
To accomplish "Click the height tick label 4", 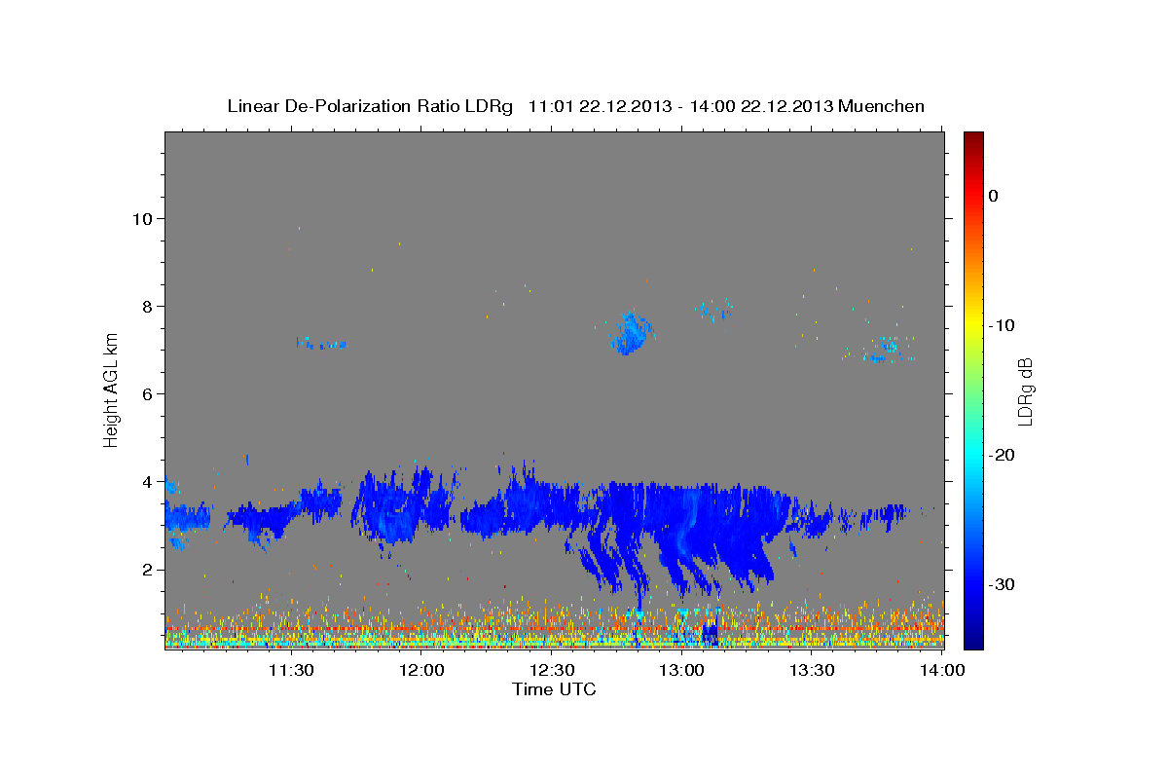I will 148,481.
